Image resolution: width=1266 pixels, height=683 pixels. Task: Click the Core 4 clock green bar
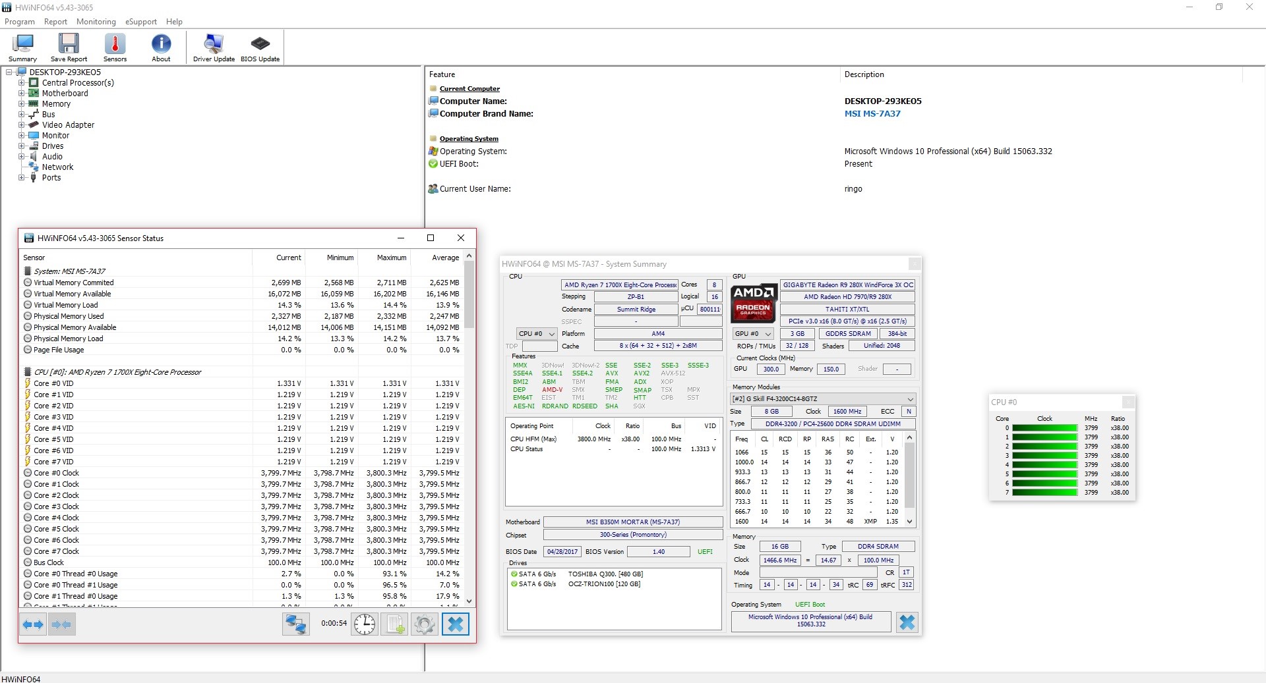click(1045, 465)
